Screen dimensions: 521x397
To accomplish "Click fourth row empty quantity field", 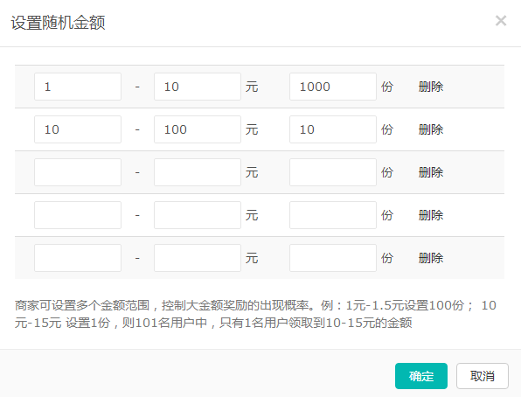I will tap(333, 215).
